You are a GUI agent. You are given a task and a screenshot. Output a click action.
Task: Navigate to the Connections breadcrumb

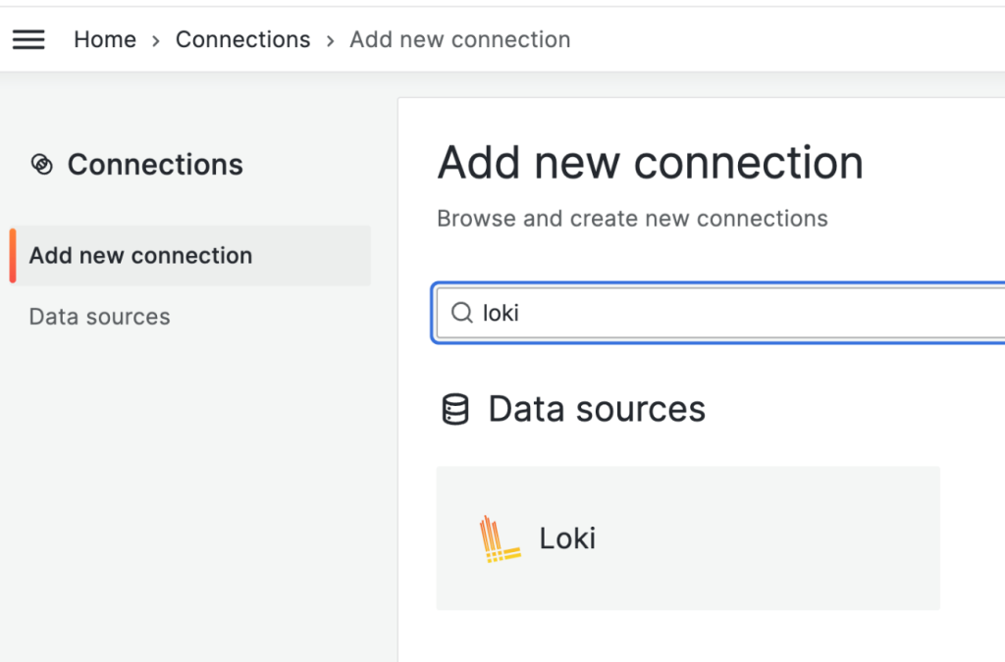[242, 39]
